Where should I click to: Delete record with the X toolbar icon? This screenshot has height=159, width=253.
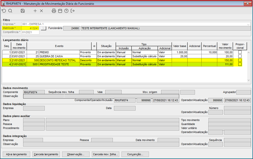41,11
